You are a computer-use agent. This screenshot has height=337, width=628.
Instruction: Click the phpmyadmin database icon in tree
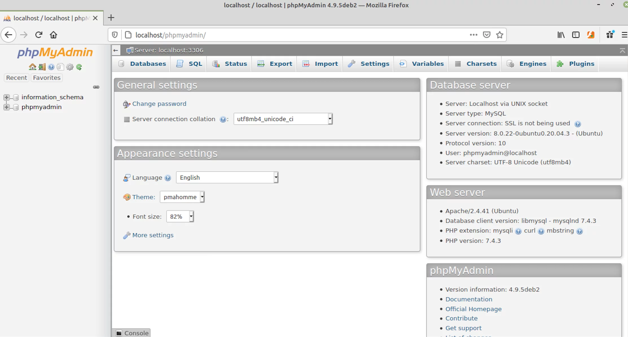pyautogui.click(x=16, y=107)
